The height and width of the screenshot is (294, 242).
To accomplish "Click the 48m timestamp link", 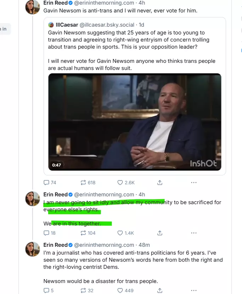I will [x=144, y=245].
